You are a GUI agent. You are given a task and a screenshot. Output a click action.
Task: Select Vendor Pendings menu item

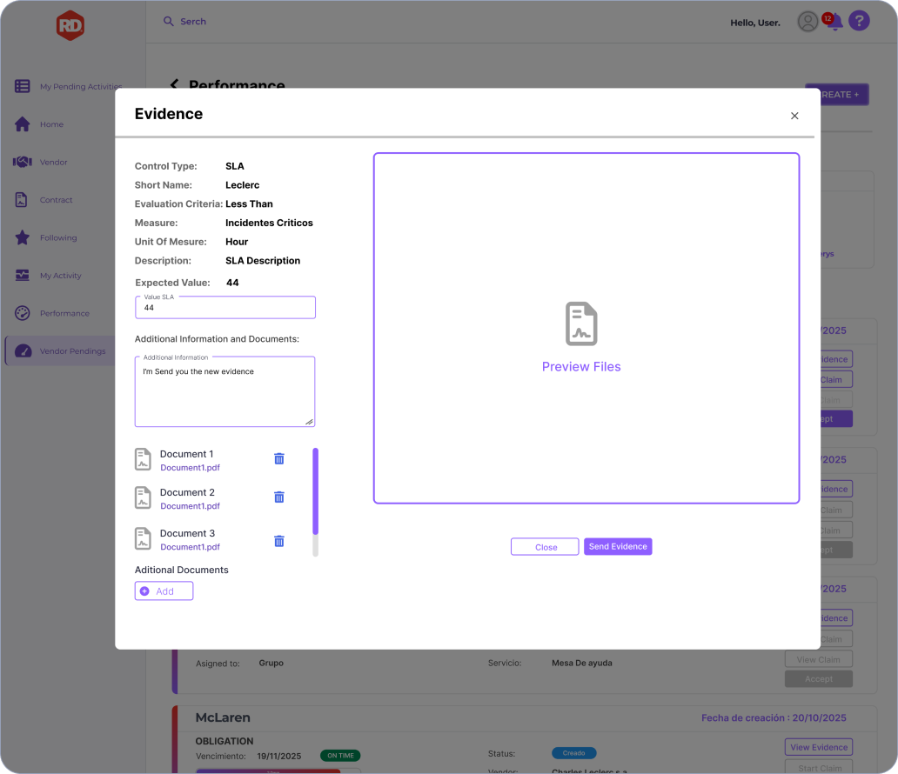tap(60, 351)
